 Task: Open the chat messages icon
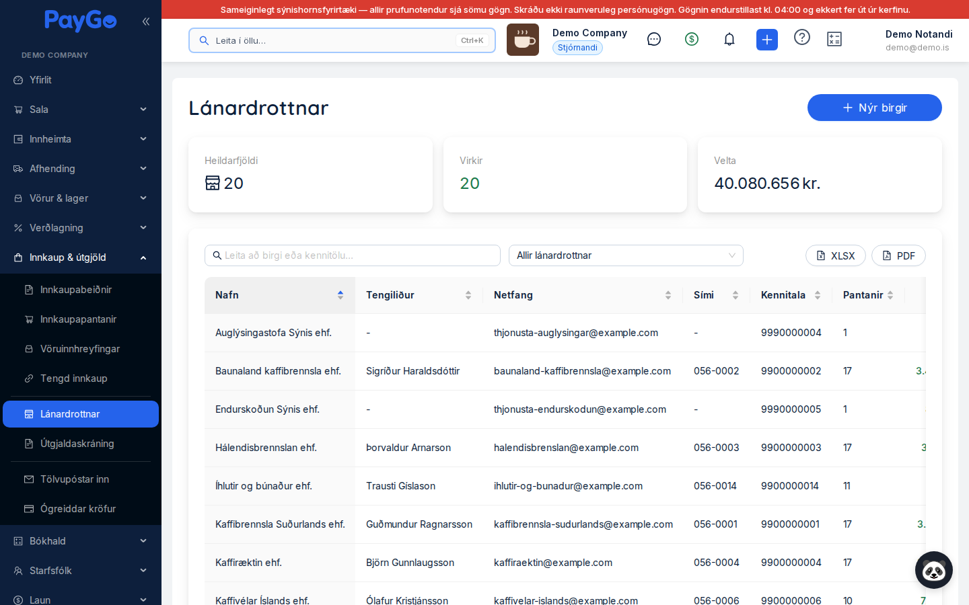tap(654, 39)
